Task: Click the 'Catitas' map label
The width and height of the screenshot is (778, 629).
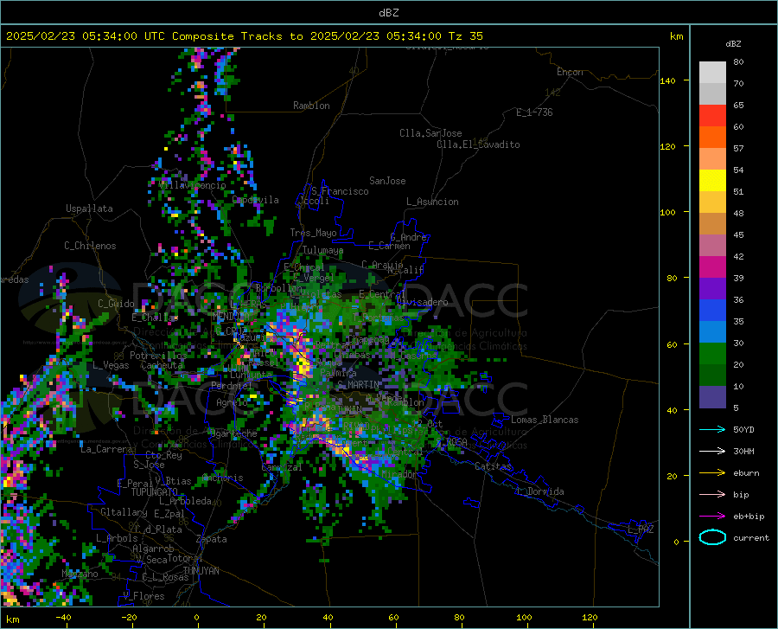Action: pyautogui.click(x=493, y=466)
